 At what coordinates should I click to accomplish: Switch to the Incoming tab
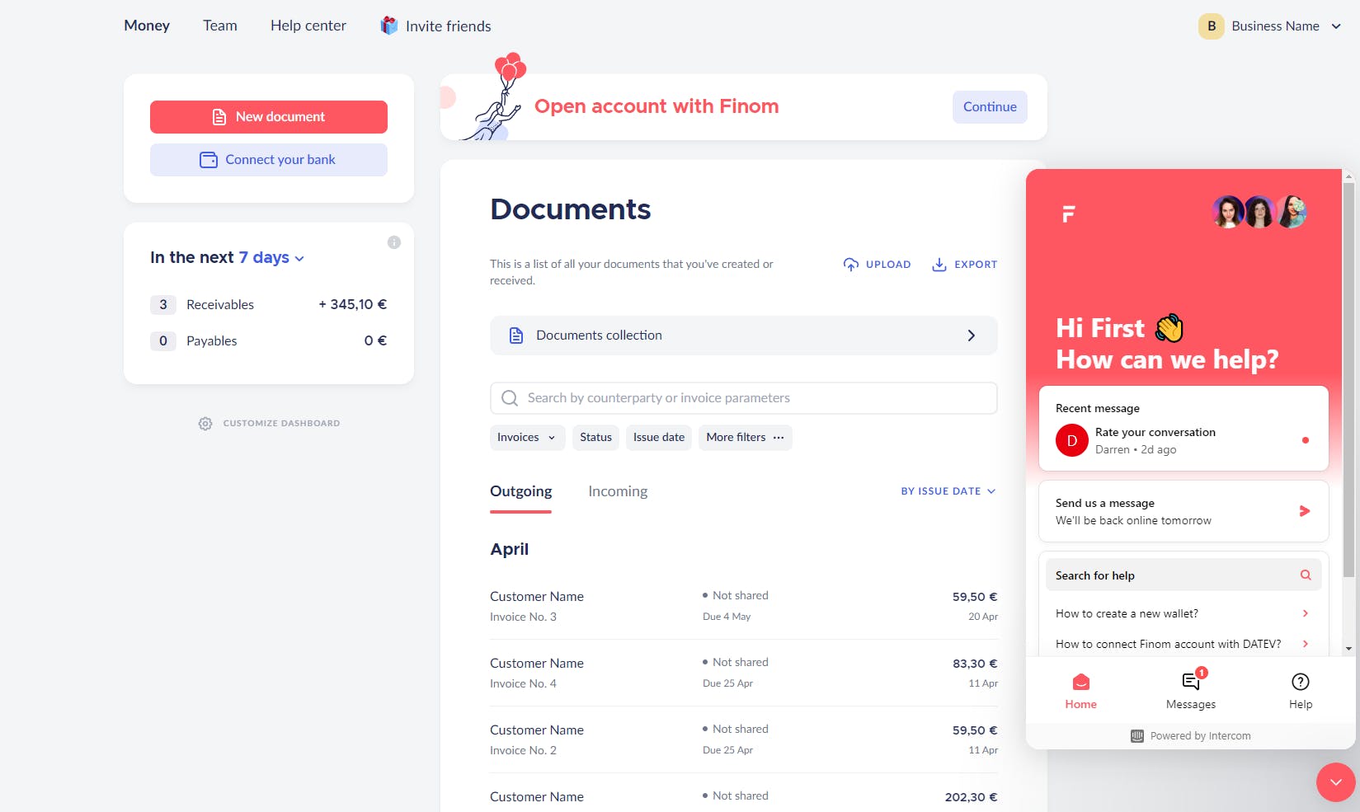pyautogui.click(x=618, y=491)
